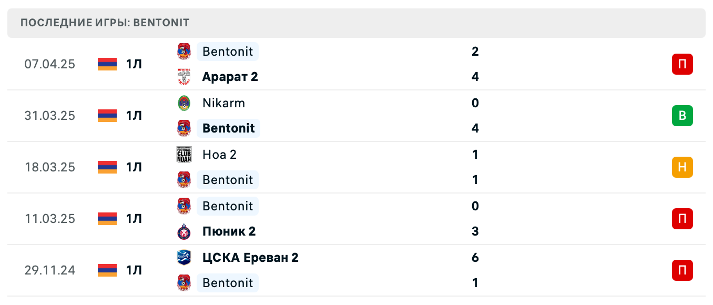Click the red П badge in the bottom row
Screen dimensions: 713x305
coord(682,270)
